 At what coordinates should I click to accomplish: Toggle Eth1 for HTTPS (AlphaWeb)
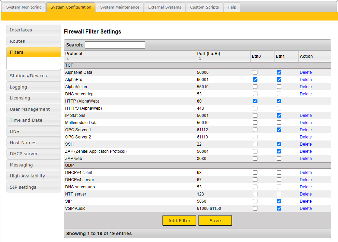click(x=279, y=108)
